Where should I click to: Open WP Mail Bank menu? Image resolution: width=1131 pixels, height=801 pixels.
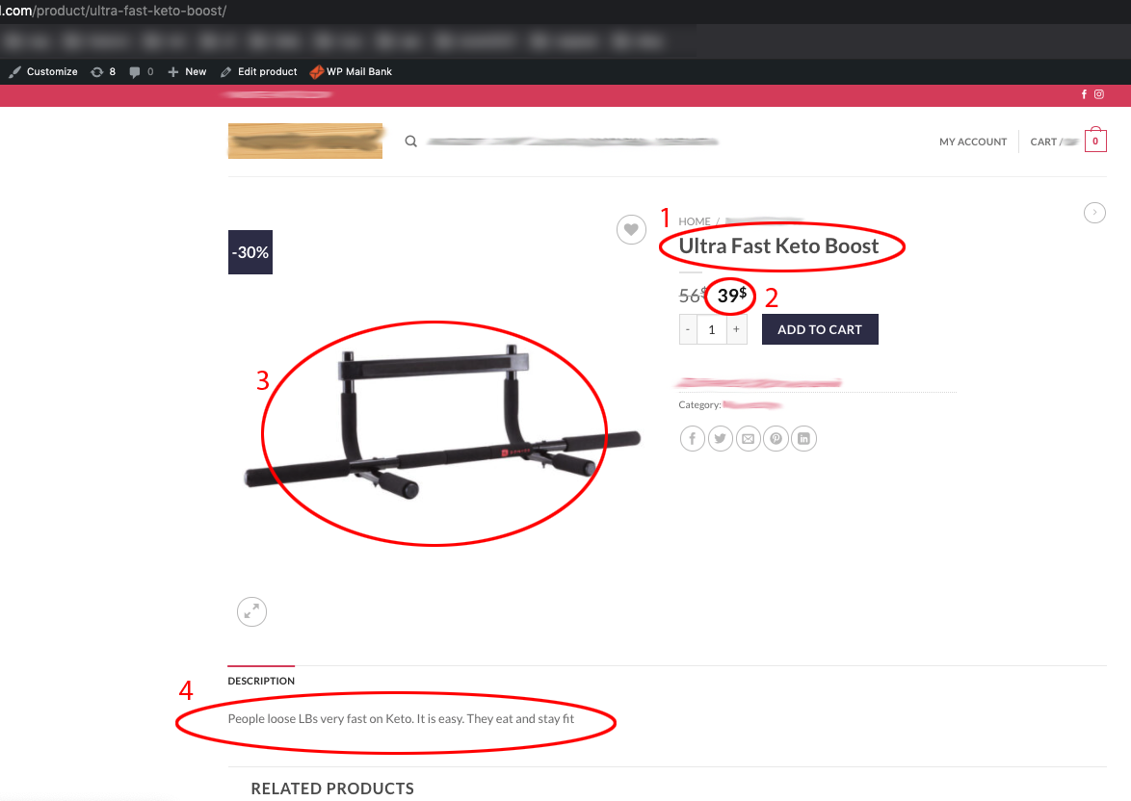coord(352,72)
